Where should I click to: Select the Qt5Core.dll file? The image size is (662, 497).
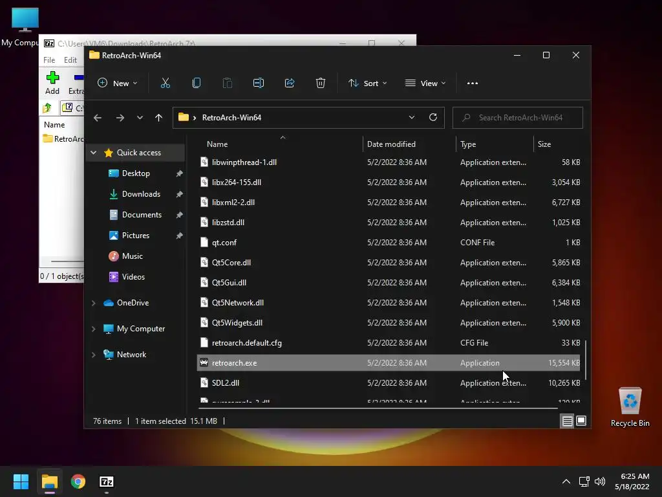coord(389,263)
